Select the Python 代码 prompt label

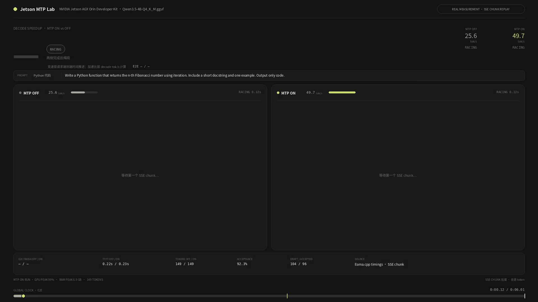click(x=42, y=75)
